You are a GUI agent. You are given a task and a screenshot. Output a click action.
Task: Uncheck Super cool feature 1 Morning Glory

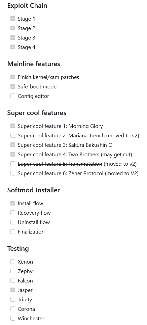pos(13,126)
